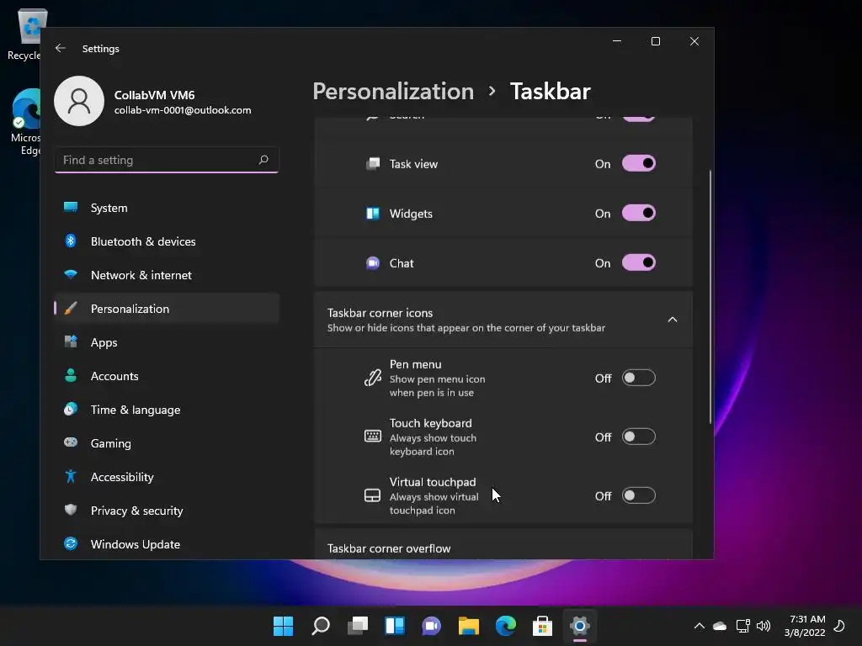Select the Microsoft Edge desktop shortcut

click(x=26, y=122)
